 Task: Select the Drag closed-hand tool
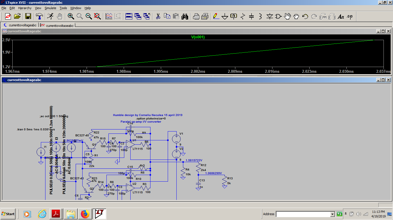click(296, 16)
